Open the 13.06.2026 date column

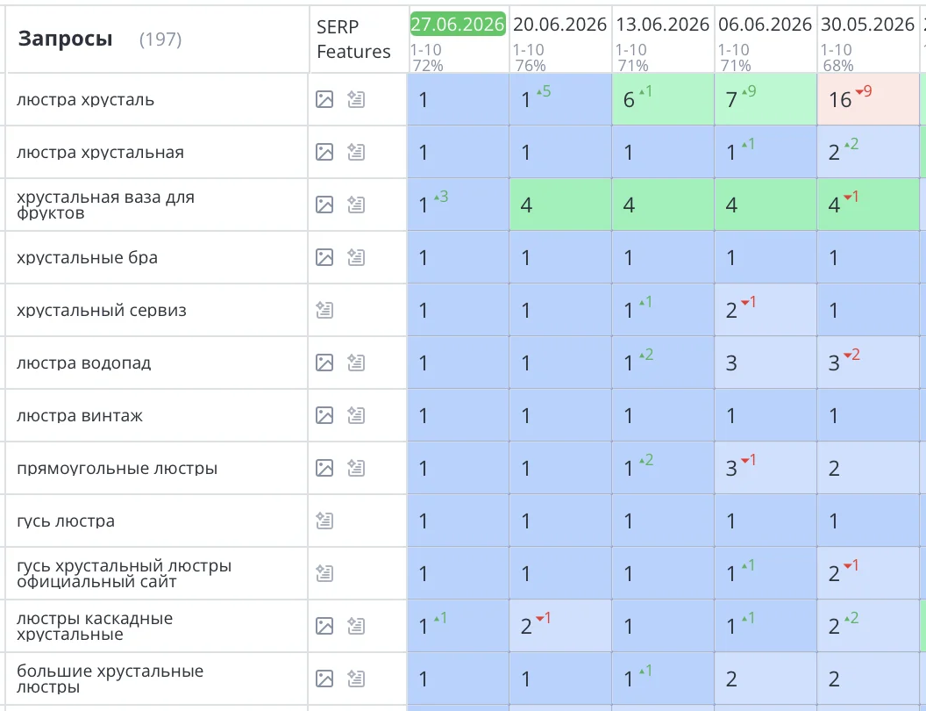(663, 25)
